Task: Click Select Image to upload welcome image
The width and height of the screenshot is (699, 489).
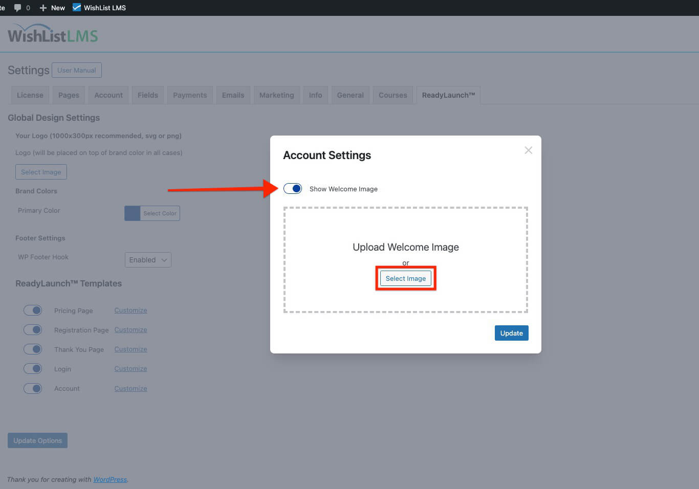Action: pos(405,278)
